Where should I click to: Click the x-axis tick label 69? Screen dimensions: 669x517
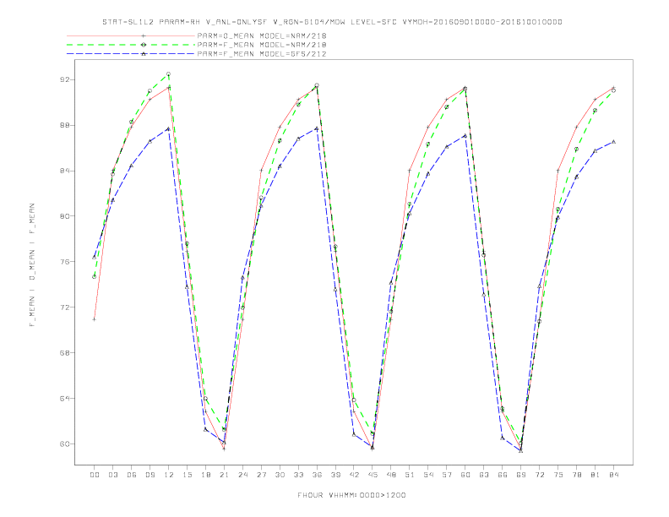[521, 475]
